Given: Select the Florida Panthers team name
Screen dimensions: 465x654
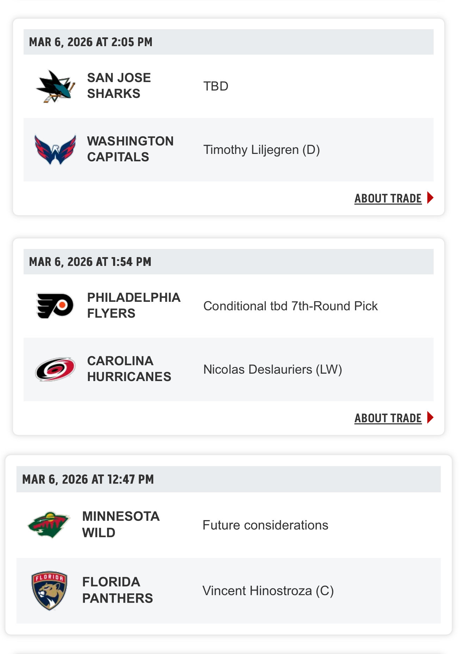Looking at the screenshot, I should (x=117, y=590).
